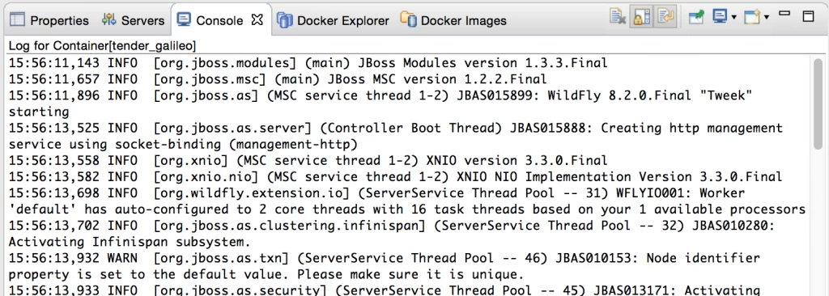This screenshot has height=296, width=829.
Task: Click the 'Log for Container[tender_galileo]' label
Action: point(102,46)
